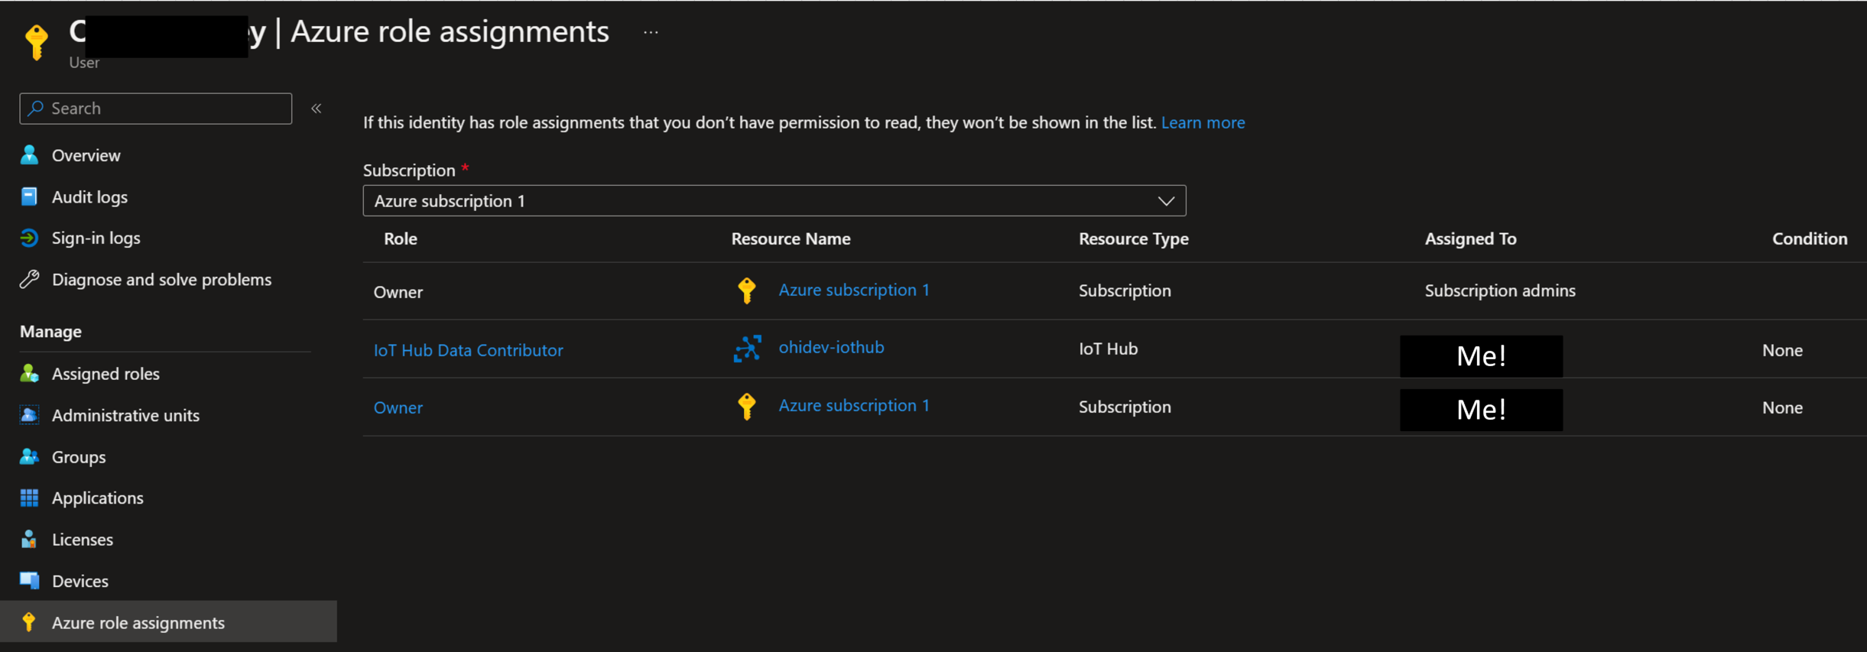Open the ellipsis more options menu
The height and width of the screenshot is (652, 1867).
pos(651,32)
